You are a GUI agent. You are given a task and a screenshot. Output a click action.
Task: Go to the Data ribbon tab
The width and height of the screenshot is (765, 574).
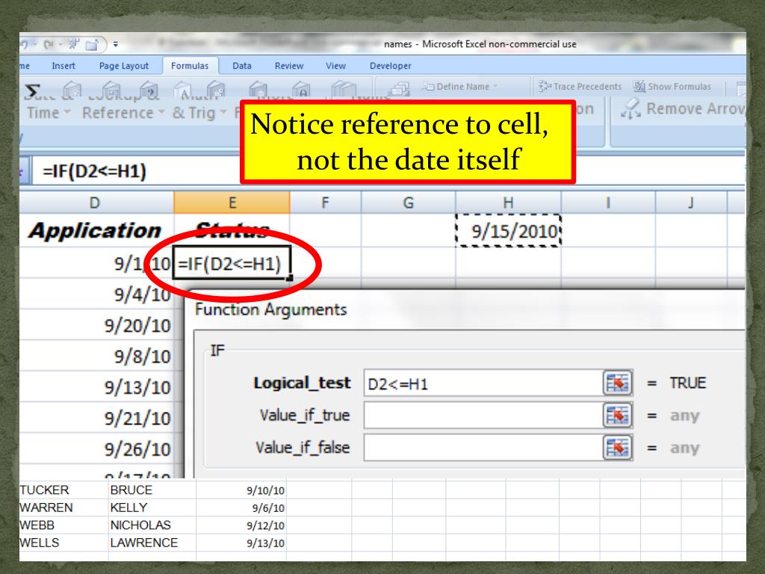[242, 66]
